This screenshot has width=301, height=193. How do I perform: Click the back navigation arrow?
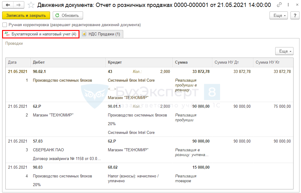[8, 5]
